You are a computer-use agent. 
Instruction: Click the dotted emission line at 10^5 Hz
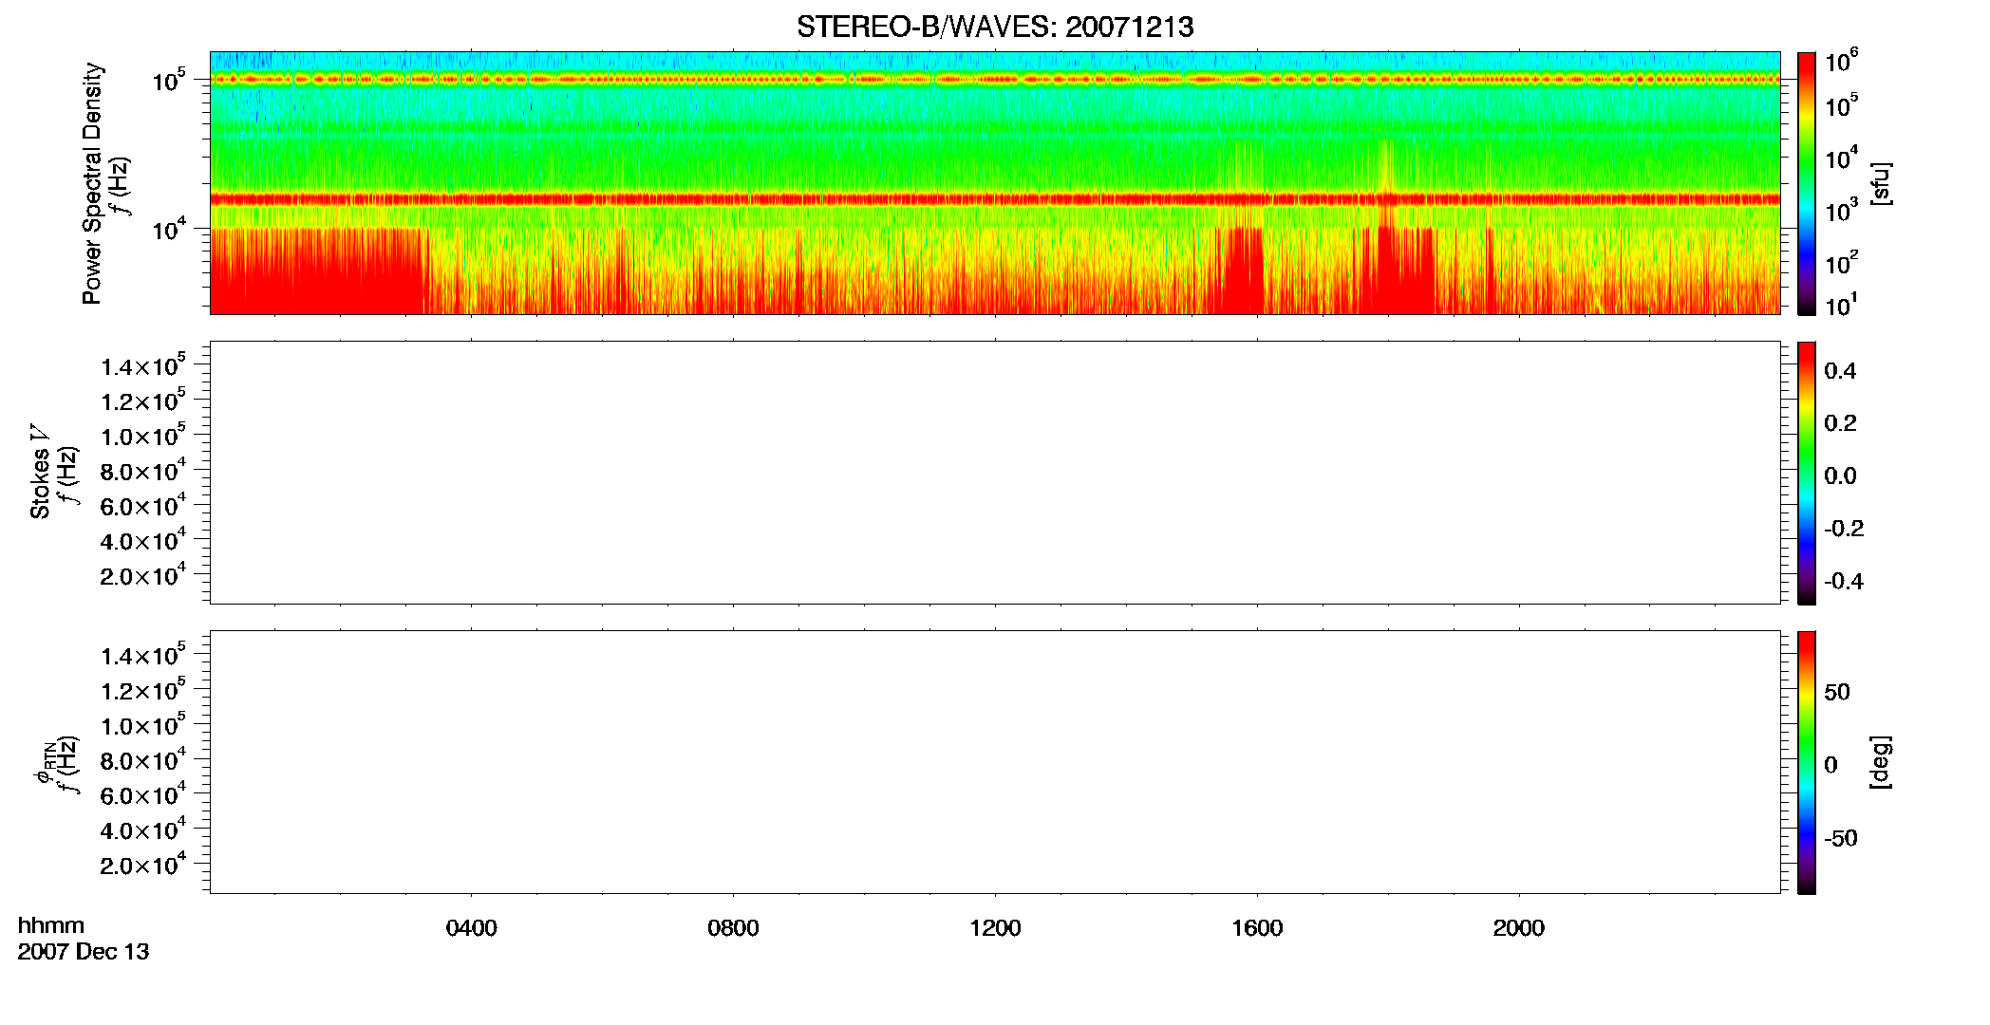coord(995,80)
